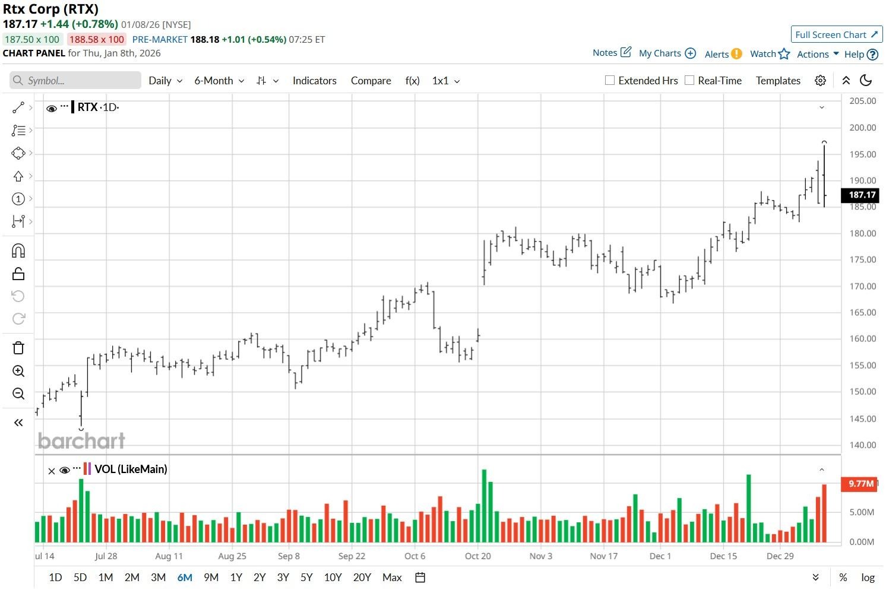Screen dimensions: 886x590
Task: Select the 2Y time range
Action: click(260, 578)
